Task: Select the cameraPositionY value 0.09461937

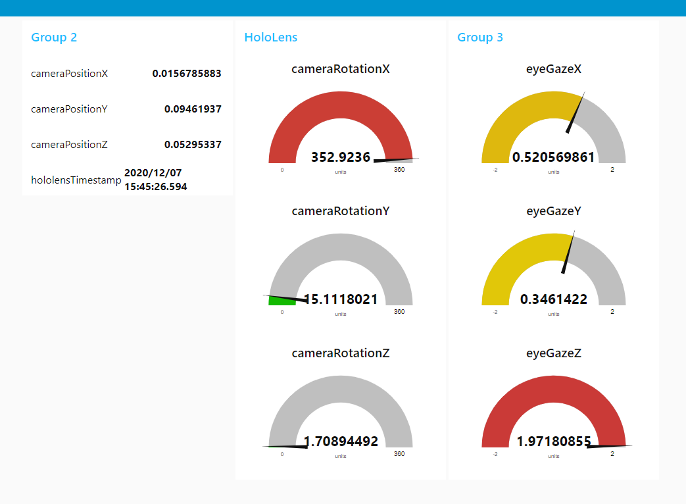Action: click(193, 109)
